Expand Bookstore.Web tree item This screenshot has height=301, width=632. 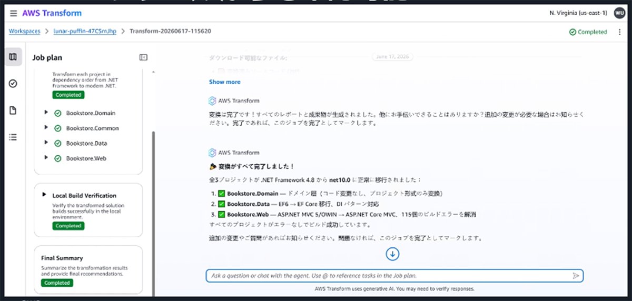[x=46, y=158]
